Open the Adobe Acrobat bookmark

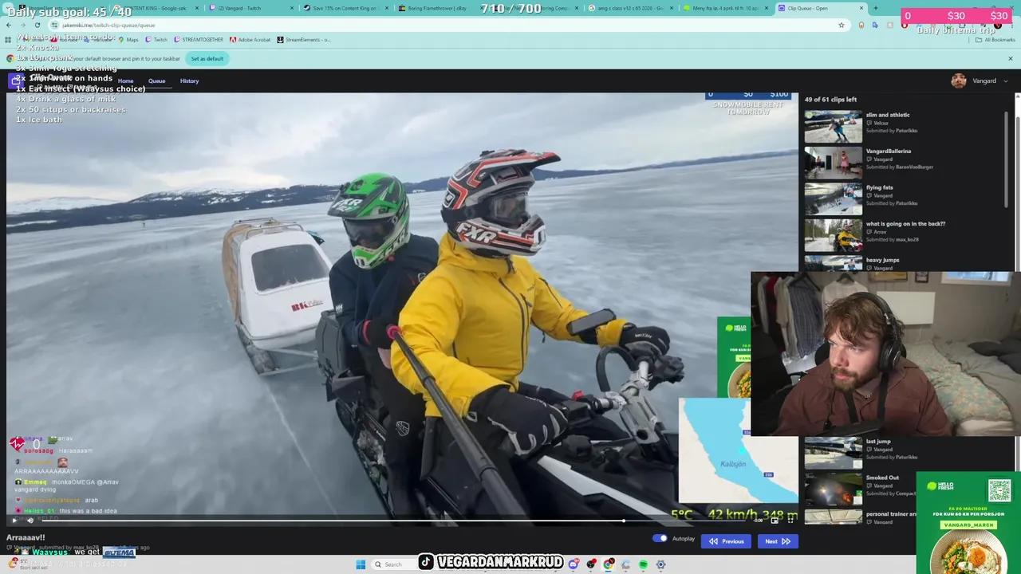(250, 39)
